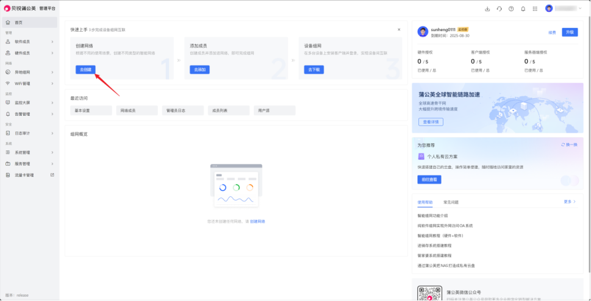Viewport: 591px width, 301px height.
Task: Expand the 软件成员 sidebar menu
Action: (x=29, y=41)
